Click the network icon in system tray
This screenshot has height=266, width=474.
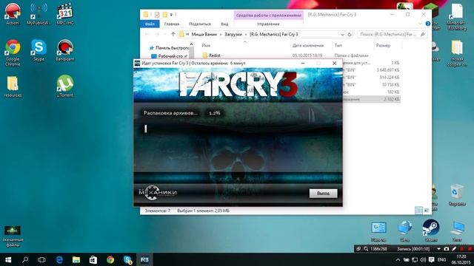[x=415, y=259]
